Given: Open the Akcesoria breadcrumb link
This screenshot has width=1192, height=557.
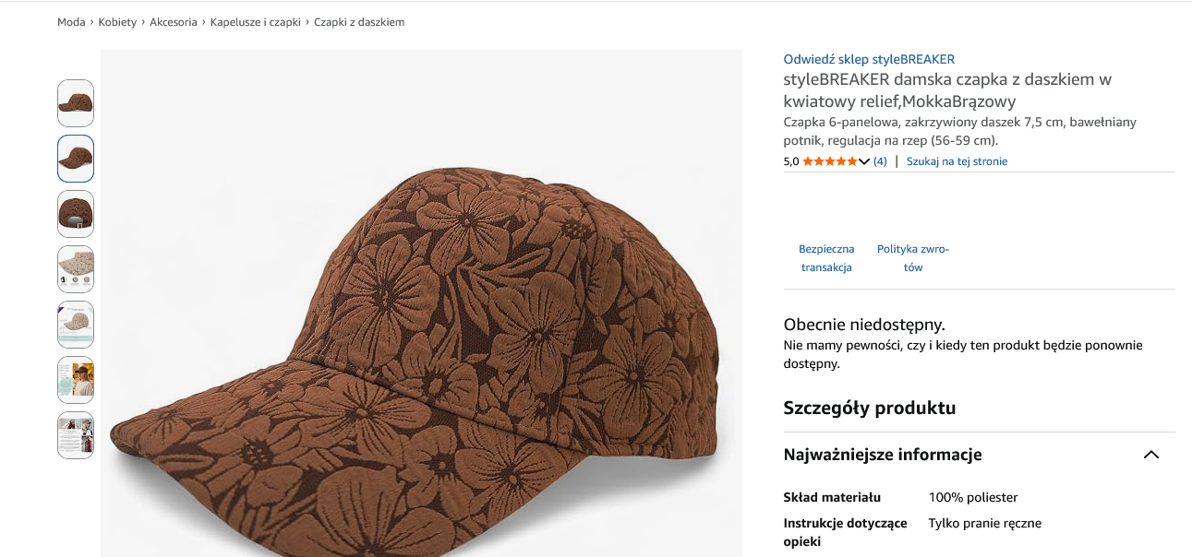Looking at the screenshot, I should [174, 22].
